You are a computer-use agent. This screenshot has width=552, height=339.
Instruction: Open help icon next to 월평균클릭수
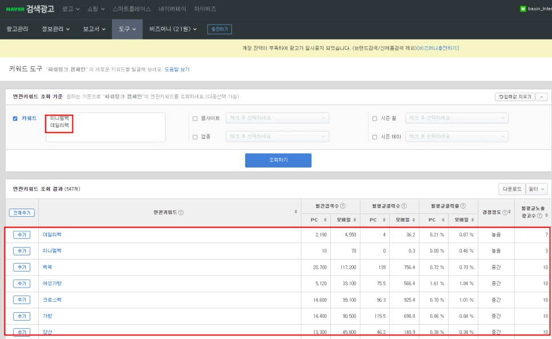(x=404, y=206)
